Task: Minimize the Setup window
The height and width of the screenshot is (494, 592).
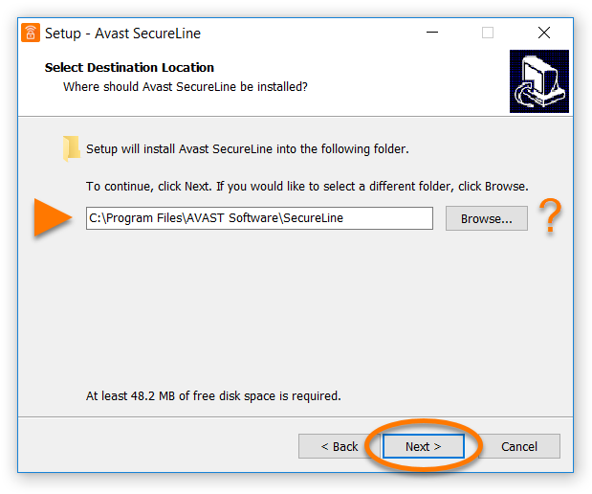Action: click(432, 33)
